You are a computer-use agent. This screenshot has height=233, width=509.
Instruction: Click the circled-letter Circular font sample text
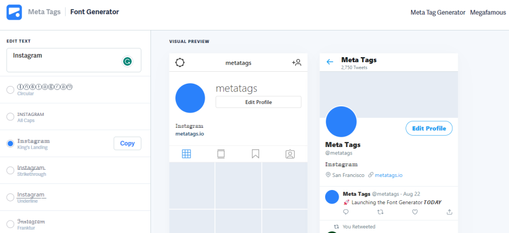point(45,87)
